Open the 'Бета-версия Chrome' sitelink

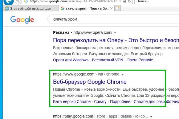tap(72, 101)
